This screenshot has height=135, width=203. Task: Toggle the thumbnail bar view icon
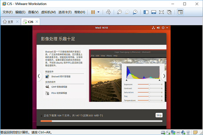click(154, 12)
